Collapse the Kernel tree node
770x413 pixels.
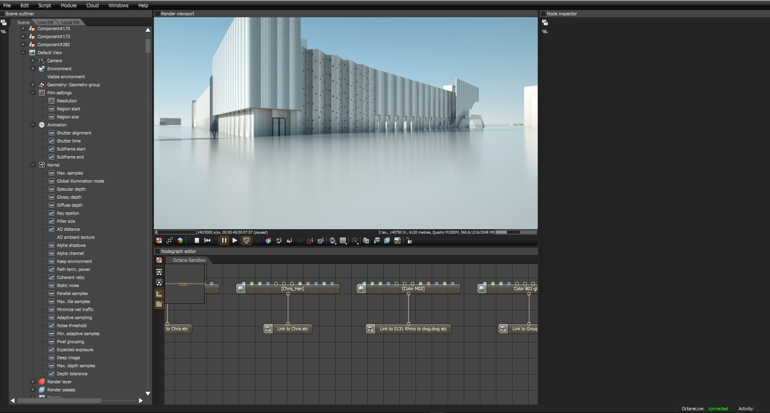point(33,165)
